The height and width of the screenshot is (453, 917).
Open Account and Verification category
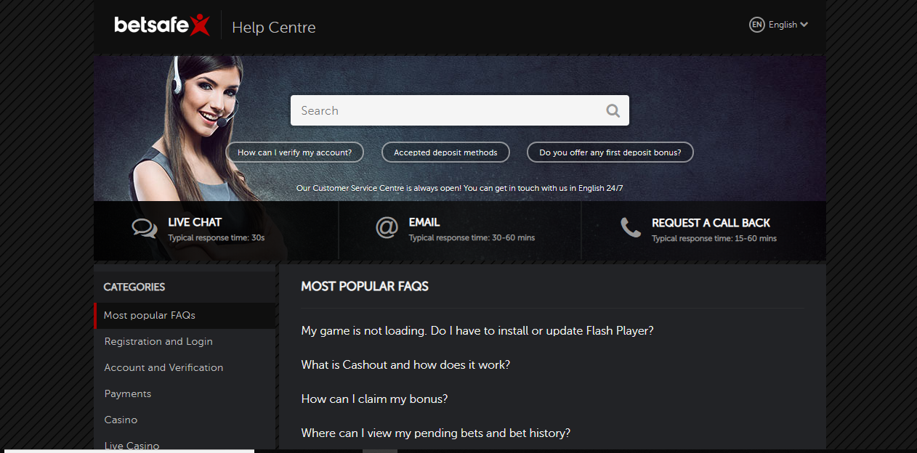tap(185, 368)
